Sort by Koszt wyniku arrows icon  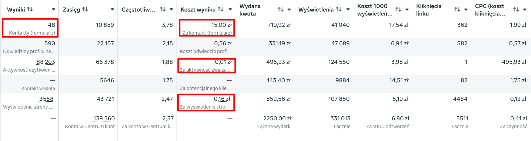(x=221, y=9)
